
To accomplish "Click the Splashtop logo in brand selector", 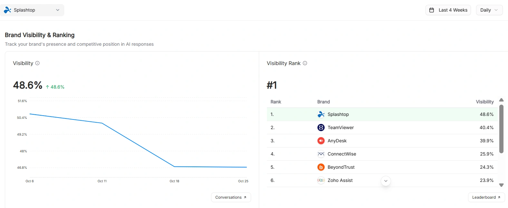I will (x=7, y=10).
